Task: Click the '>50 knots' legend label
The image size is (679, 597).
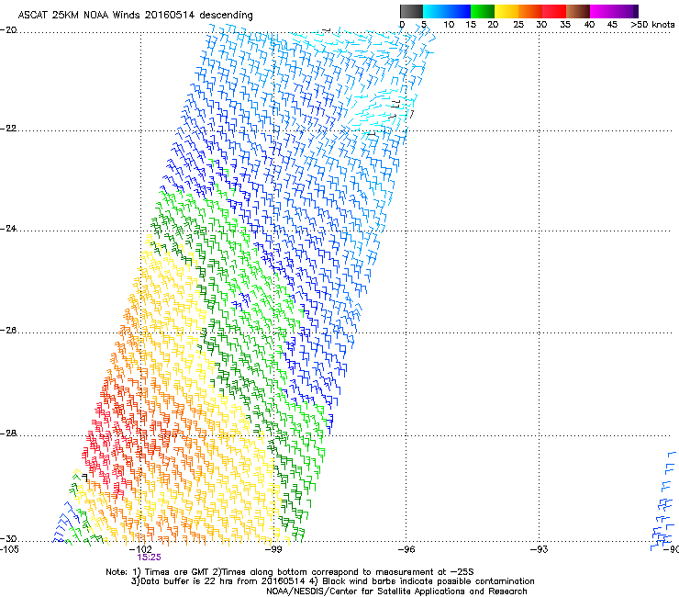Action: [652, 25]
